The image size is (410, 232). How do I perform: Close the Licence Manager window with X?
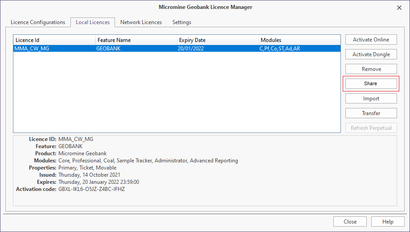(x=399, y=8)
